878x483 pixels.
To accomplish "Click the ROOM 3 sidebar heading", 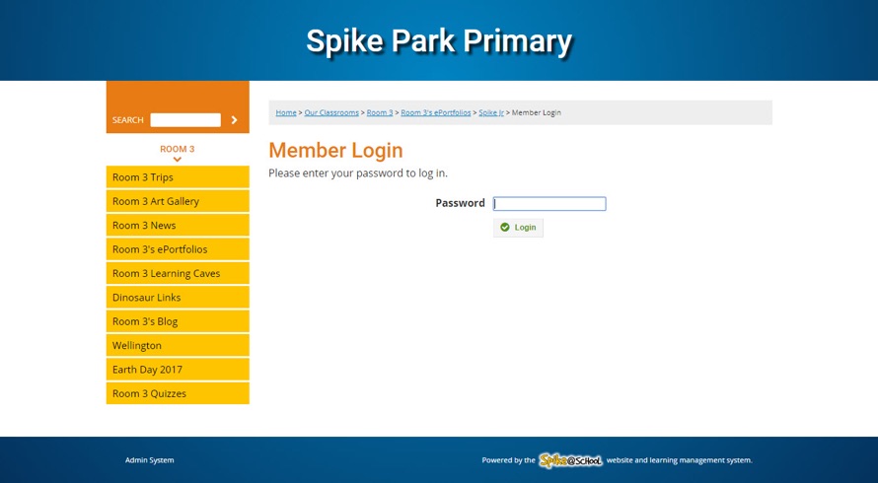I will pos(177,149).
